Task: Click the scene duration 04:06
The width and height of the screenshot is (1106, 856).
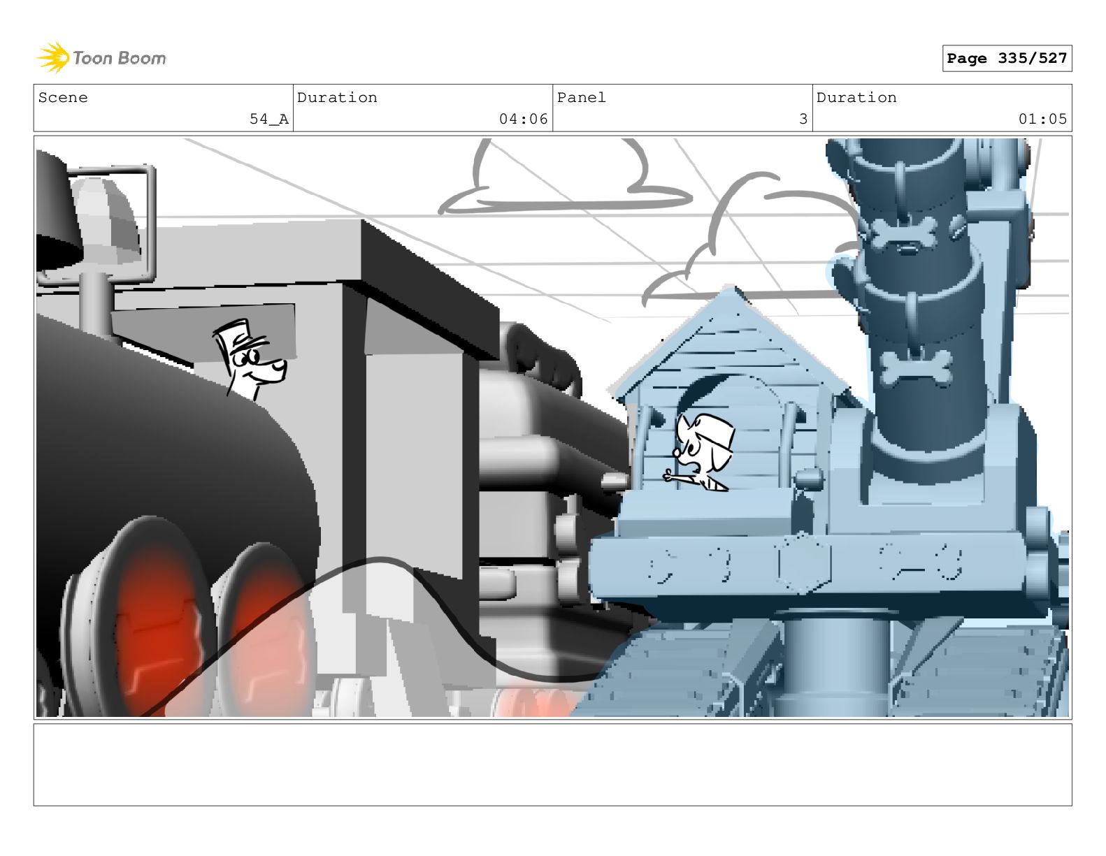Action: (524, 119)
